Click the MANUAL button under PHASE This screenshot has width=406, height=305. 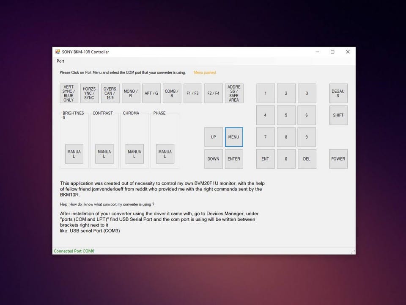coord(165,154)
